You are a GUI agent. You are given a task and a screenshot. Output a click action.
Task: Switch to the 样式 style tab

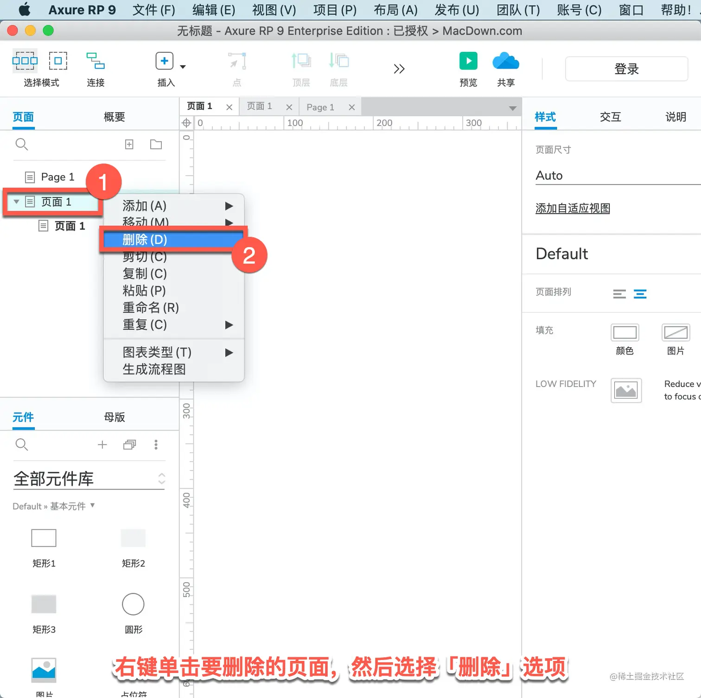point(545,117)
